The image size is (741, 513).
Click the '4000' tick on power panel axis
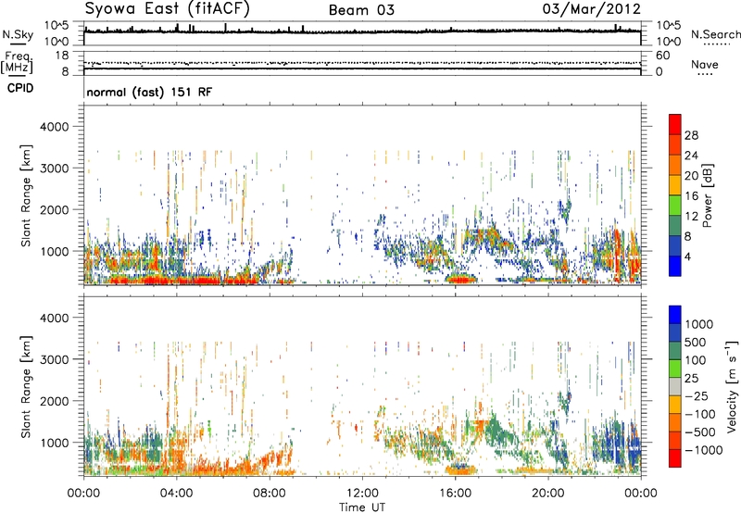pyautogui.click(x=55, y=127)
